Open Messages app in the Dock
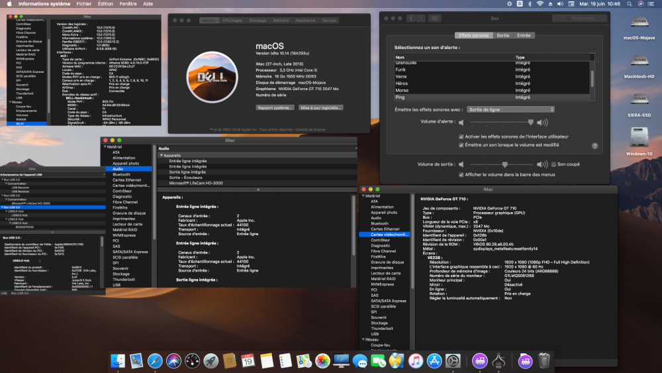 (x=359, y=361)
